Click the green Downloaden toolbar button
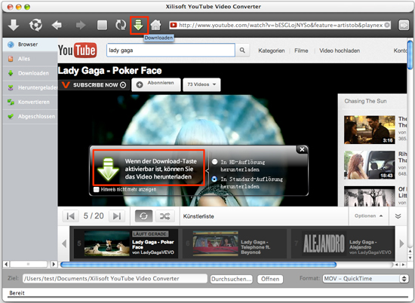Image resolution: width=415 pixels, height=303 pixels. point(138,26)
